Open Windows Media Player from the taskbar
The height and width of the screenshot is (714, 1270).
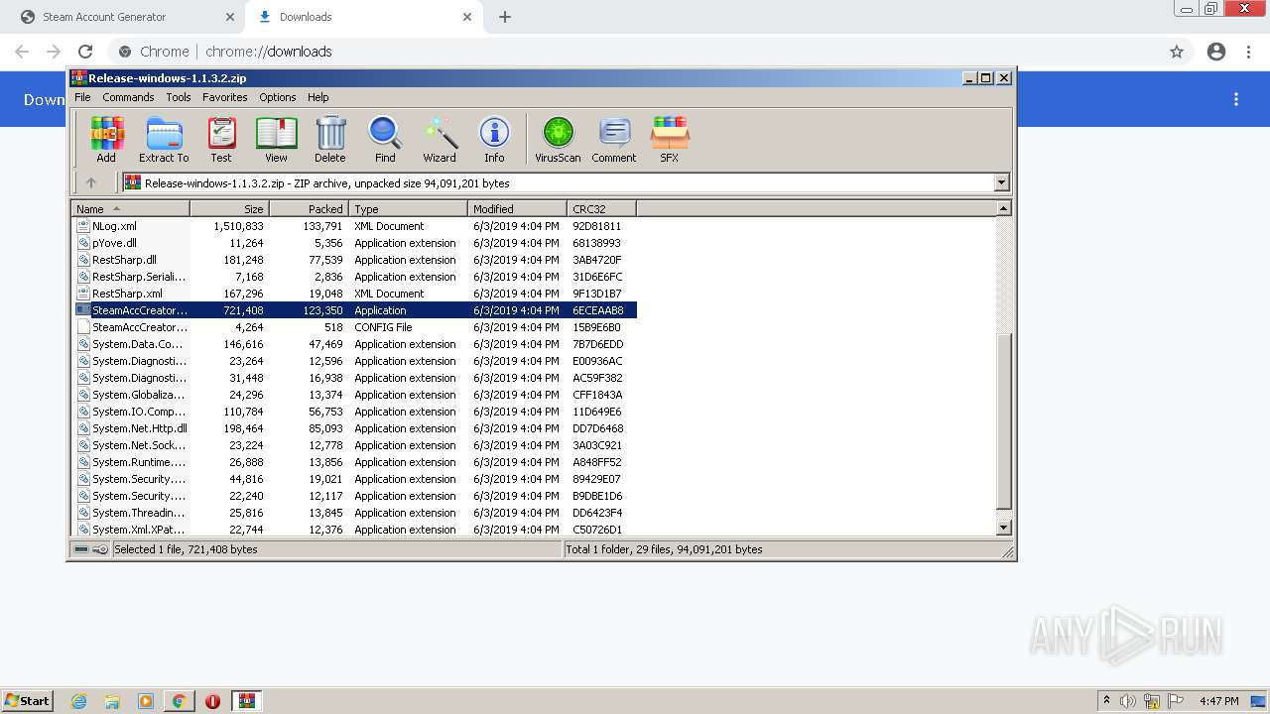click(146, 701)
